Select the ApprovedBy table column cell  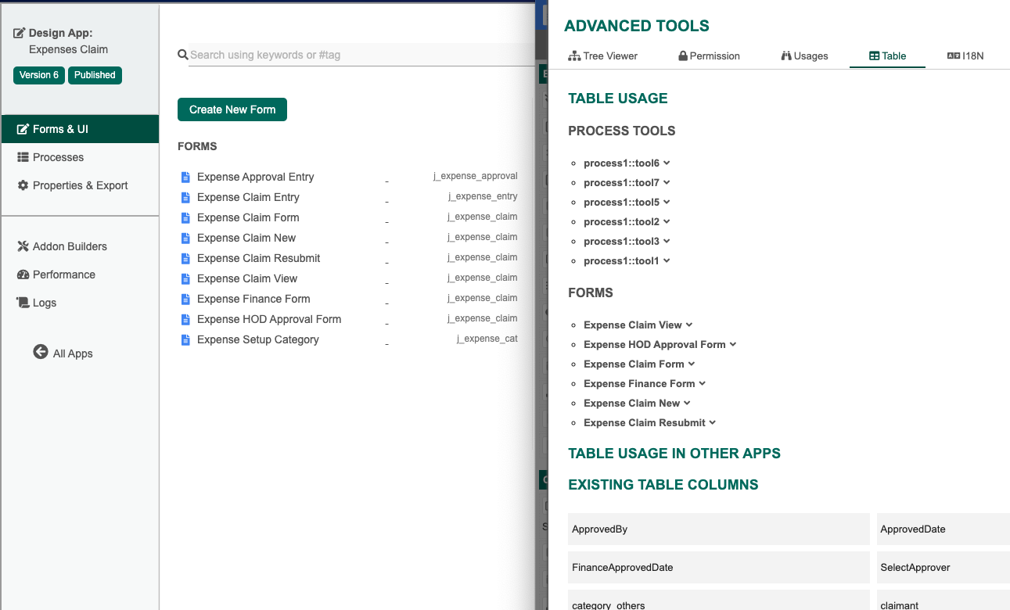718,529
